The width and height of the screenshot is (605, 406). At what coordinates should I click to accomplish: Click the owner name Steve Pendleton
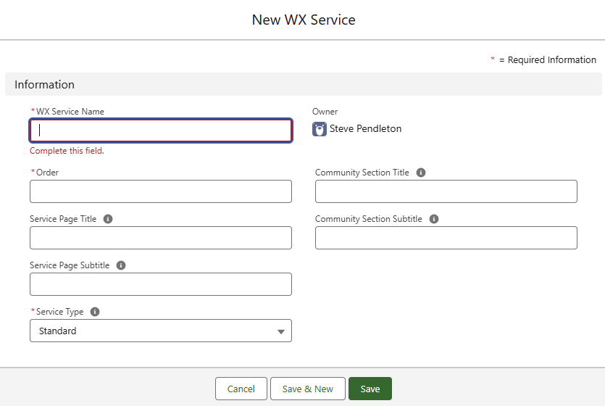(365, 129)
